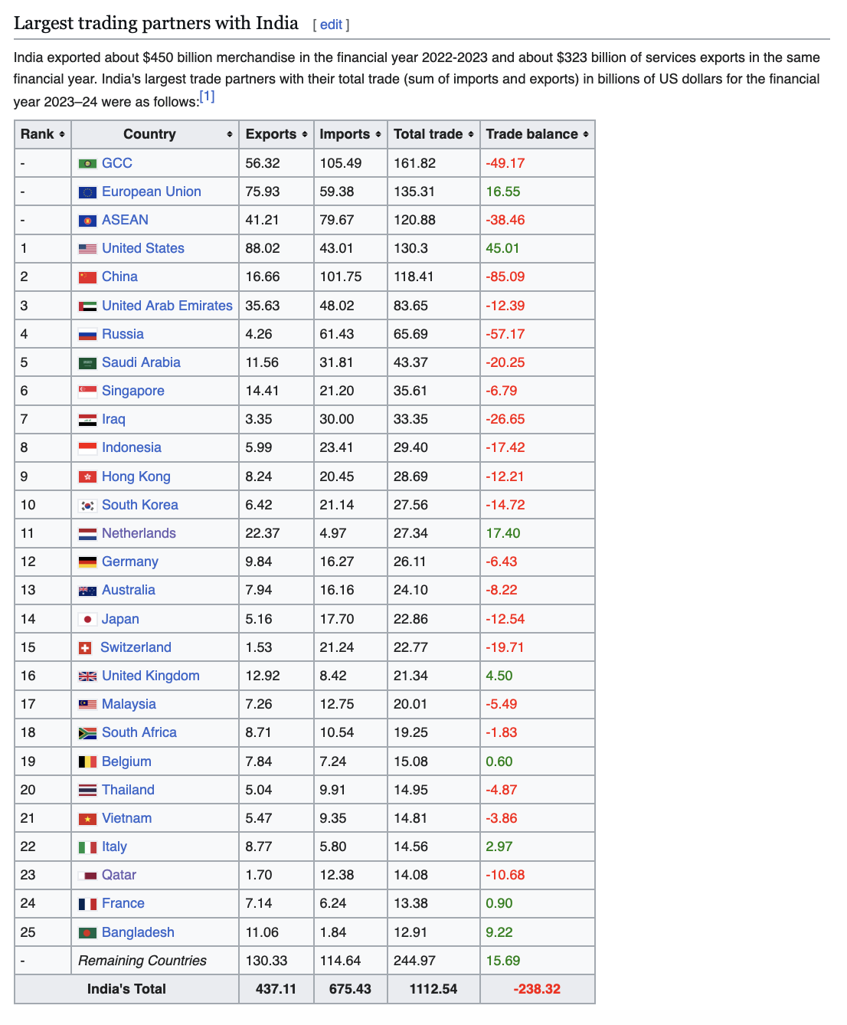Click the Switzerland flag icon
The width and height of the screenshot is (847, 1025).
click(86, 648)
